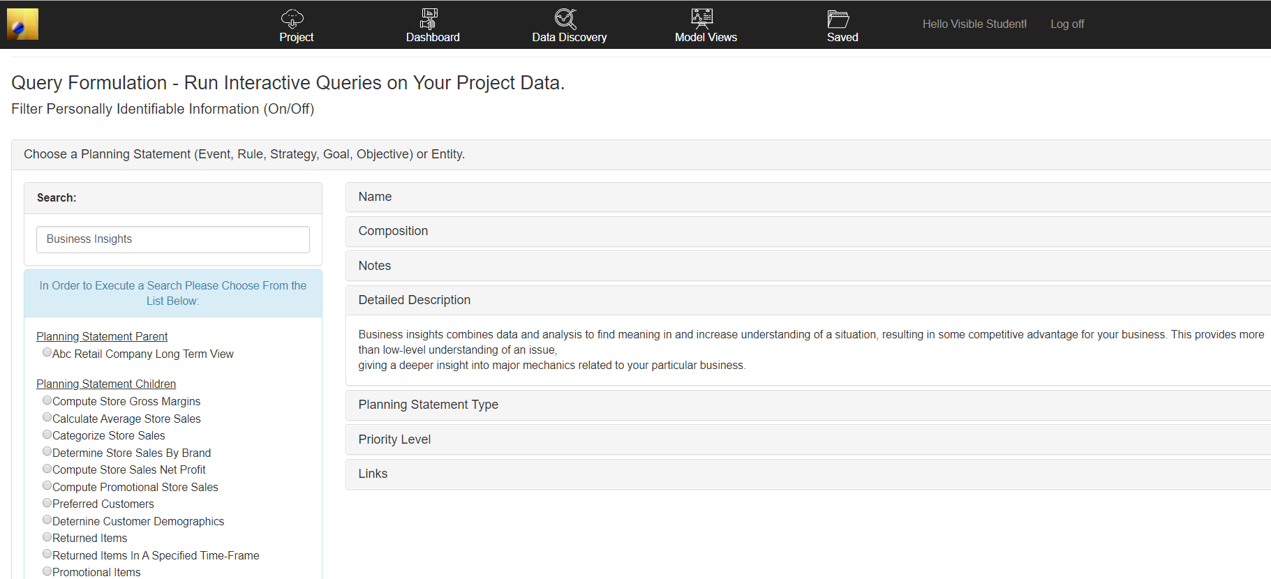Click the Planning Statement Parent heading
The image size is (1271, 579).
pyautogui.click(x=102, y=337)
